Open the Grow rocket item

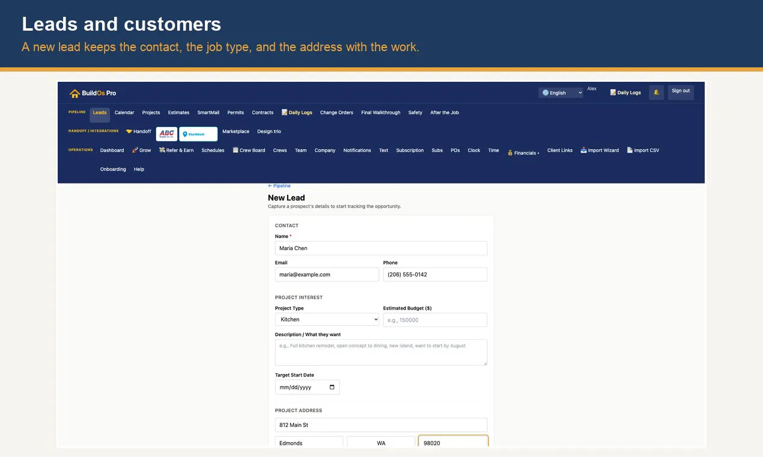[141, 150]
